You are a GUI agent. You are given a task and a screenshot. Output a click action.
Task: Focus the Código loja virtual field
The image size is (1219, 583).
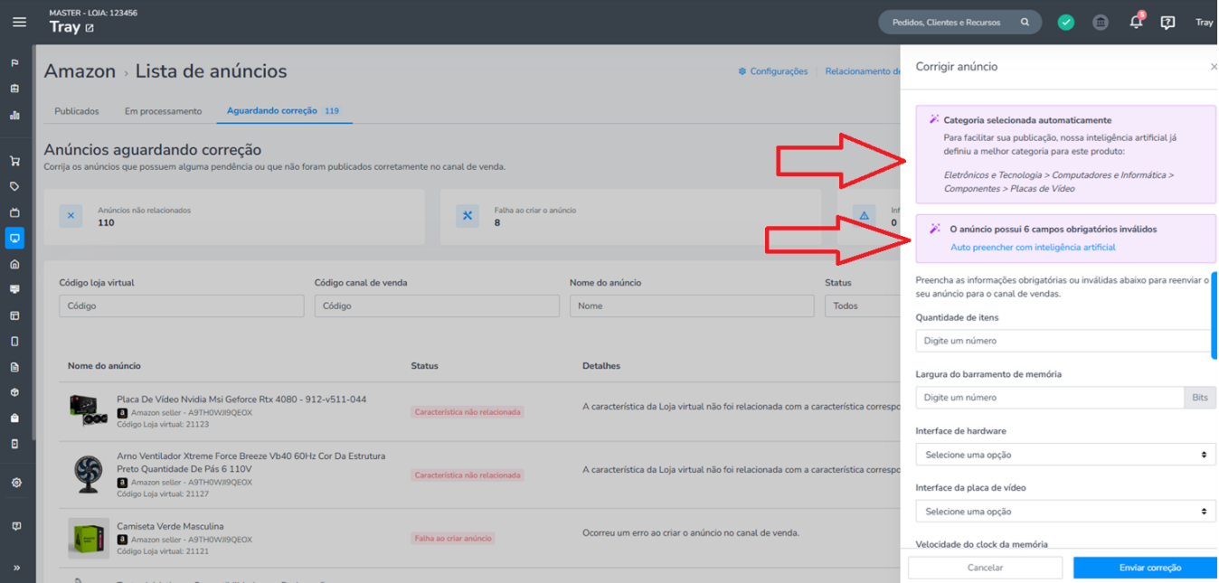[182, 306]
